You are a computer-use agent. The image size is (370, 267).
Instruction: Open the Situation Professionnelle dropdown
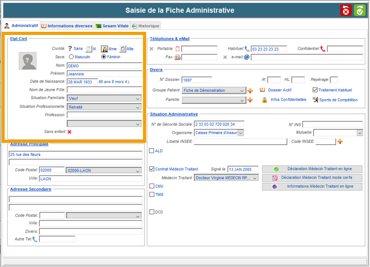pyautogui.click(x=138, y=107)
